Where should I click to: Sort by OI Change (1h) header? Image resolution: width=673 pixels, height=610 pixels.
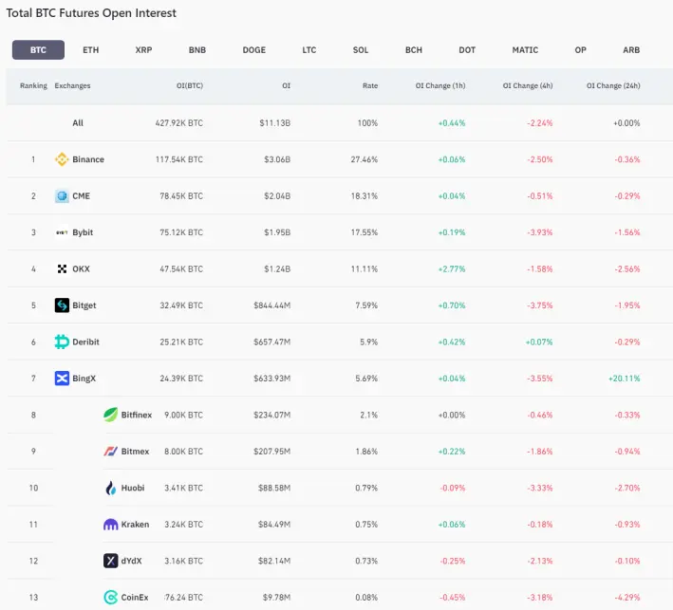click(x=440, y=85)
